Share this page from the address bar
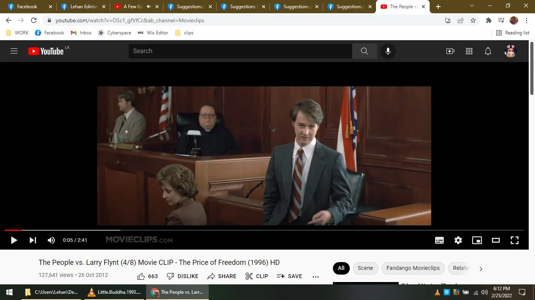 (461, 20)
